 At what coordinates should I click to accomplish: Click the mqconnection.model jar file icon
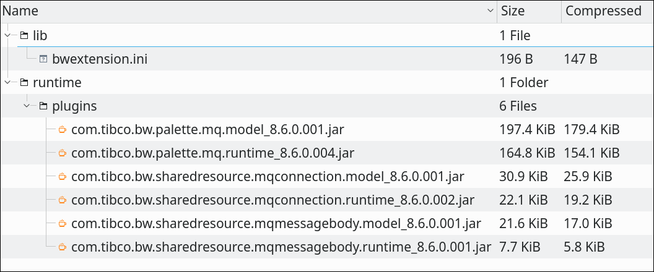tap(63, 177)
